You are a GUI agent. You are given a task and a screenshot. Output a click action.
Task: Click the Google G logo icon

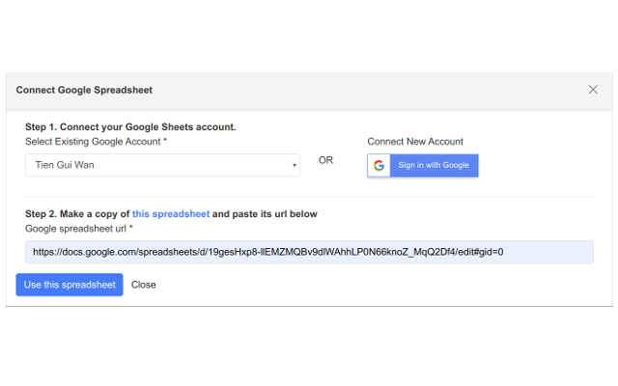click(x=379, y=165)
